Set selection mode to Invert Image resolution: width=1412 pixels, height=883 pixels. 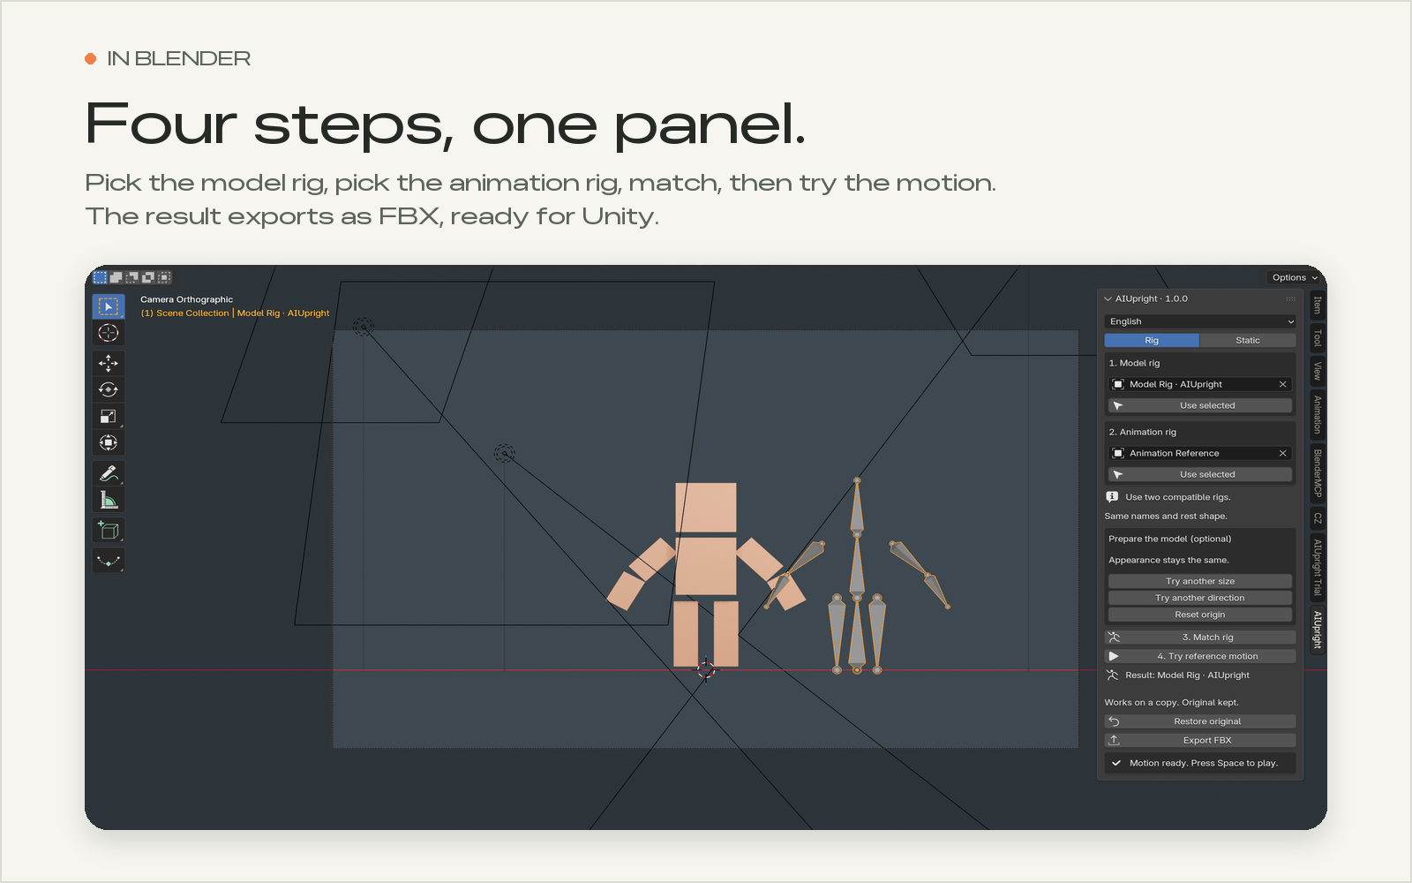148,277
